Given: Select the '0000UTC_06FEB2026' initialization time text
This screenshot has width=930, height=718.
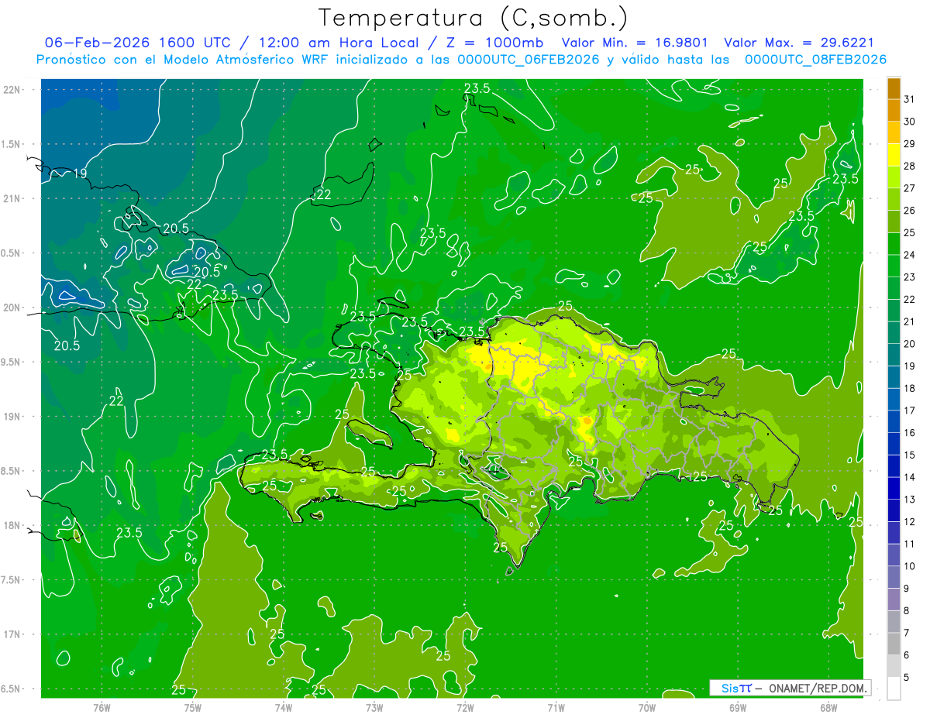Looking at the screenshot, I should pos(529,60).
